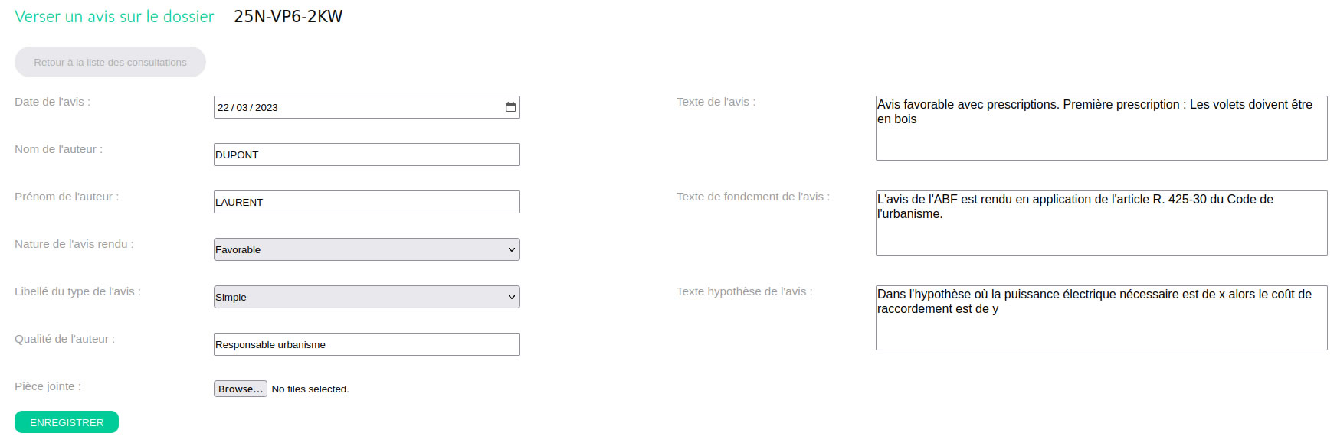Click the 'No files selected.' text
The height and width of the screenshot is (446, 1337).
point(310,389)
